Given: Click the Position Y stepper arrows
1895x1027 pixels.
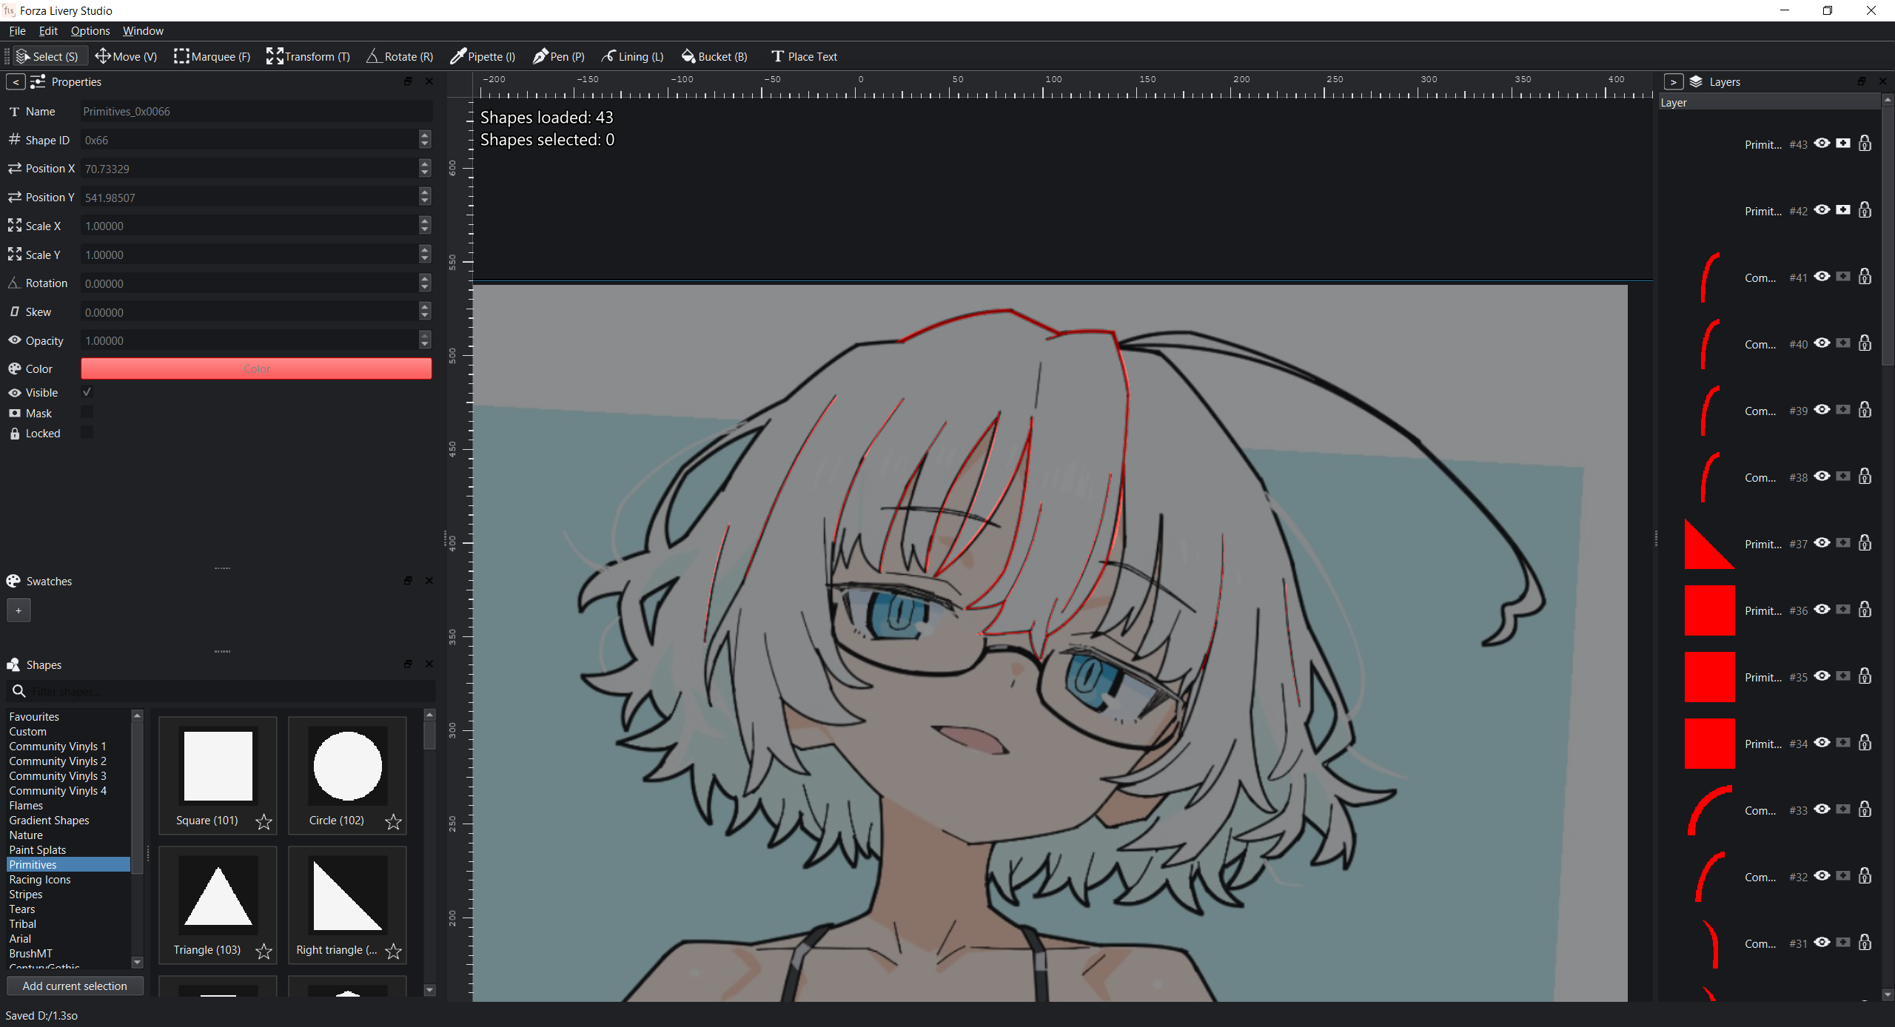Looking at the screenshot, I should pos(425,197).
